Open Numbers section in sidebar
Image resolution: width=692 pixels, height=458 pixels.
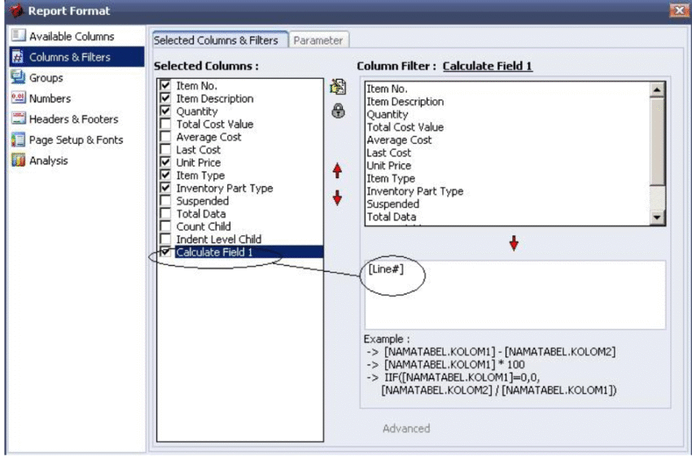pos(50,98)
